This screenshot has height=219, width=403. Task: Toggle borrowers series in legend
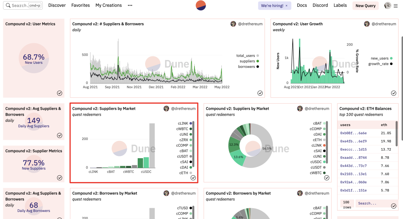pos(248,66)
